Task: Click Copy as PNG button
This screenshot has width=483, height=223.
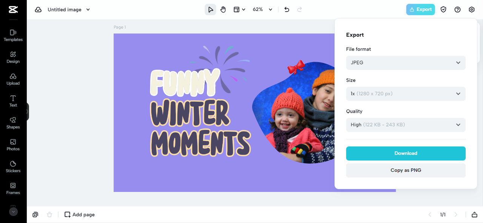Action: tap(406, 170)
